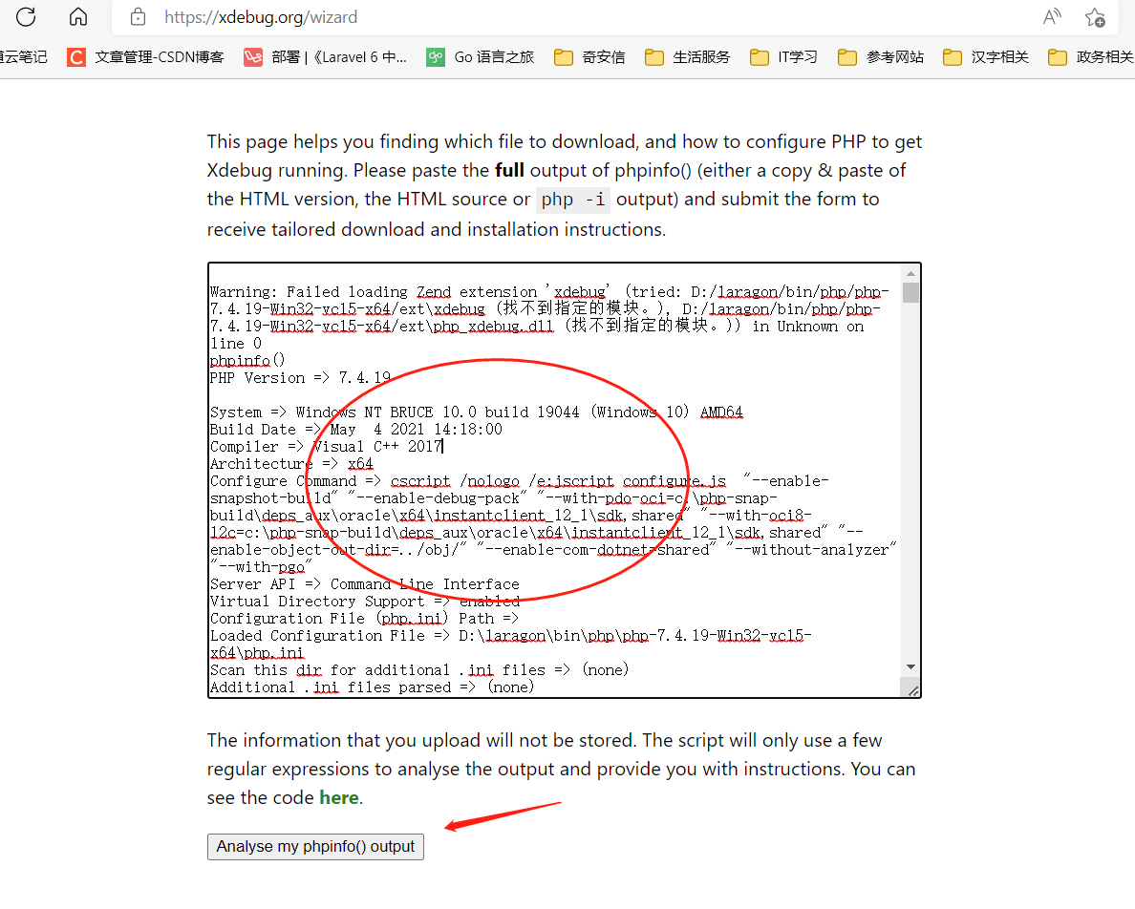1135x909 pixels.
Task: Click the textarea scrollbar thumb
Action: (x=910, y=293)
